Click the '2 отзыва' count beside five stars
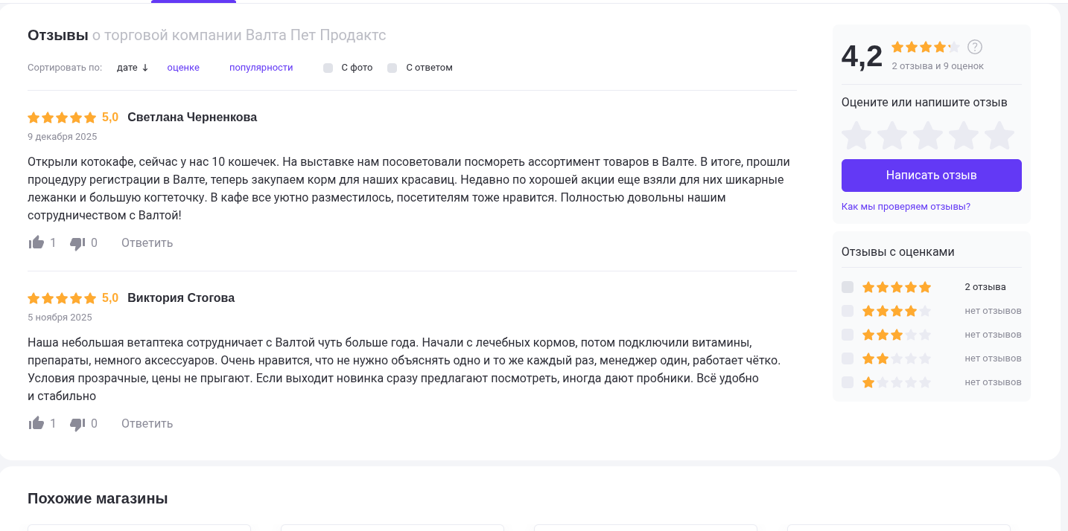This screenshot has height=531, width=1068. (x=985, y=287)
